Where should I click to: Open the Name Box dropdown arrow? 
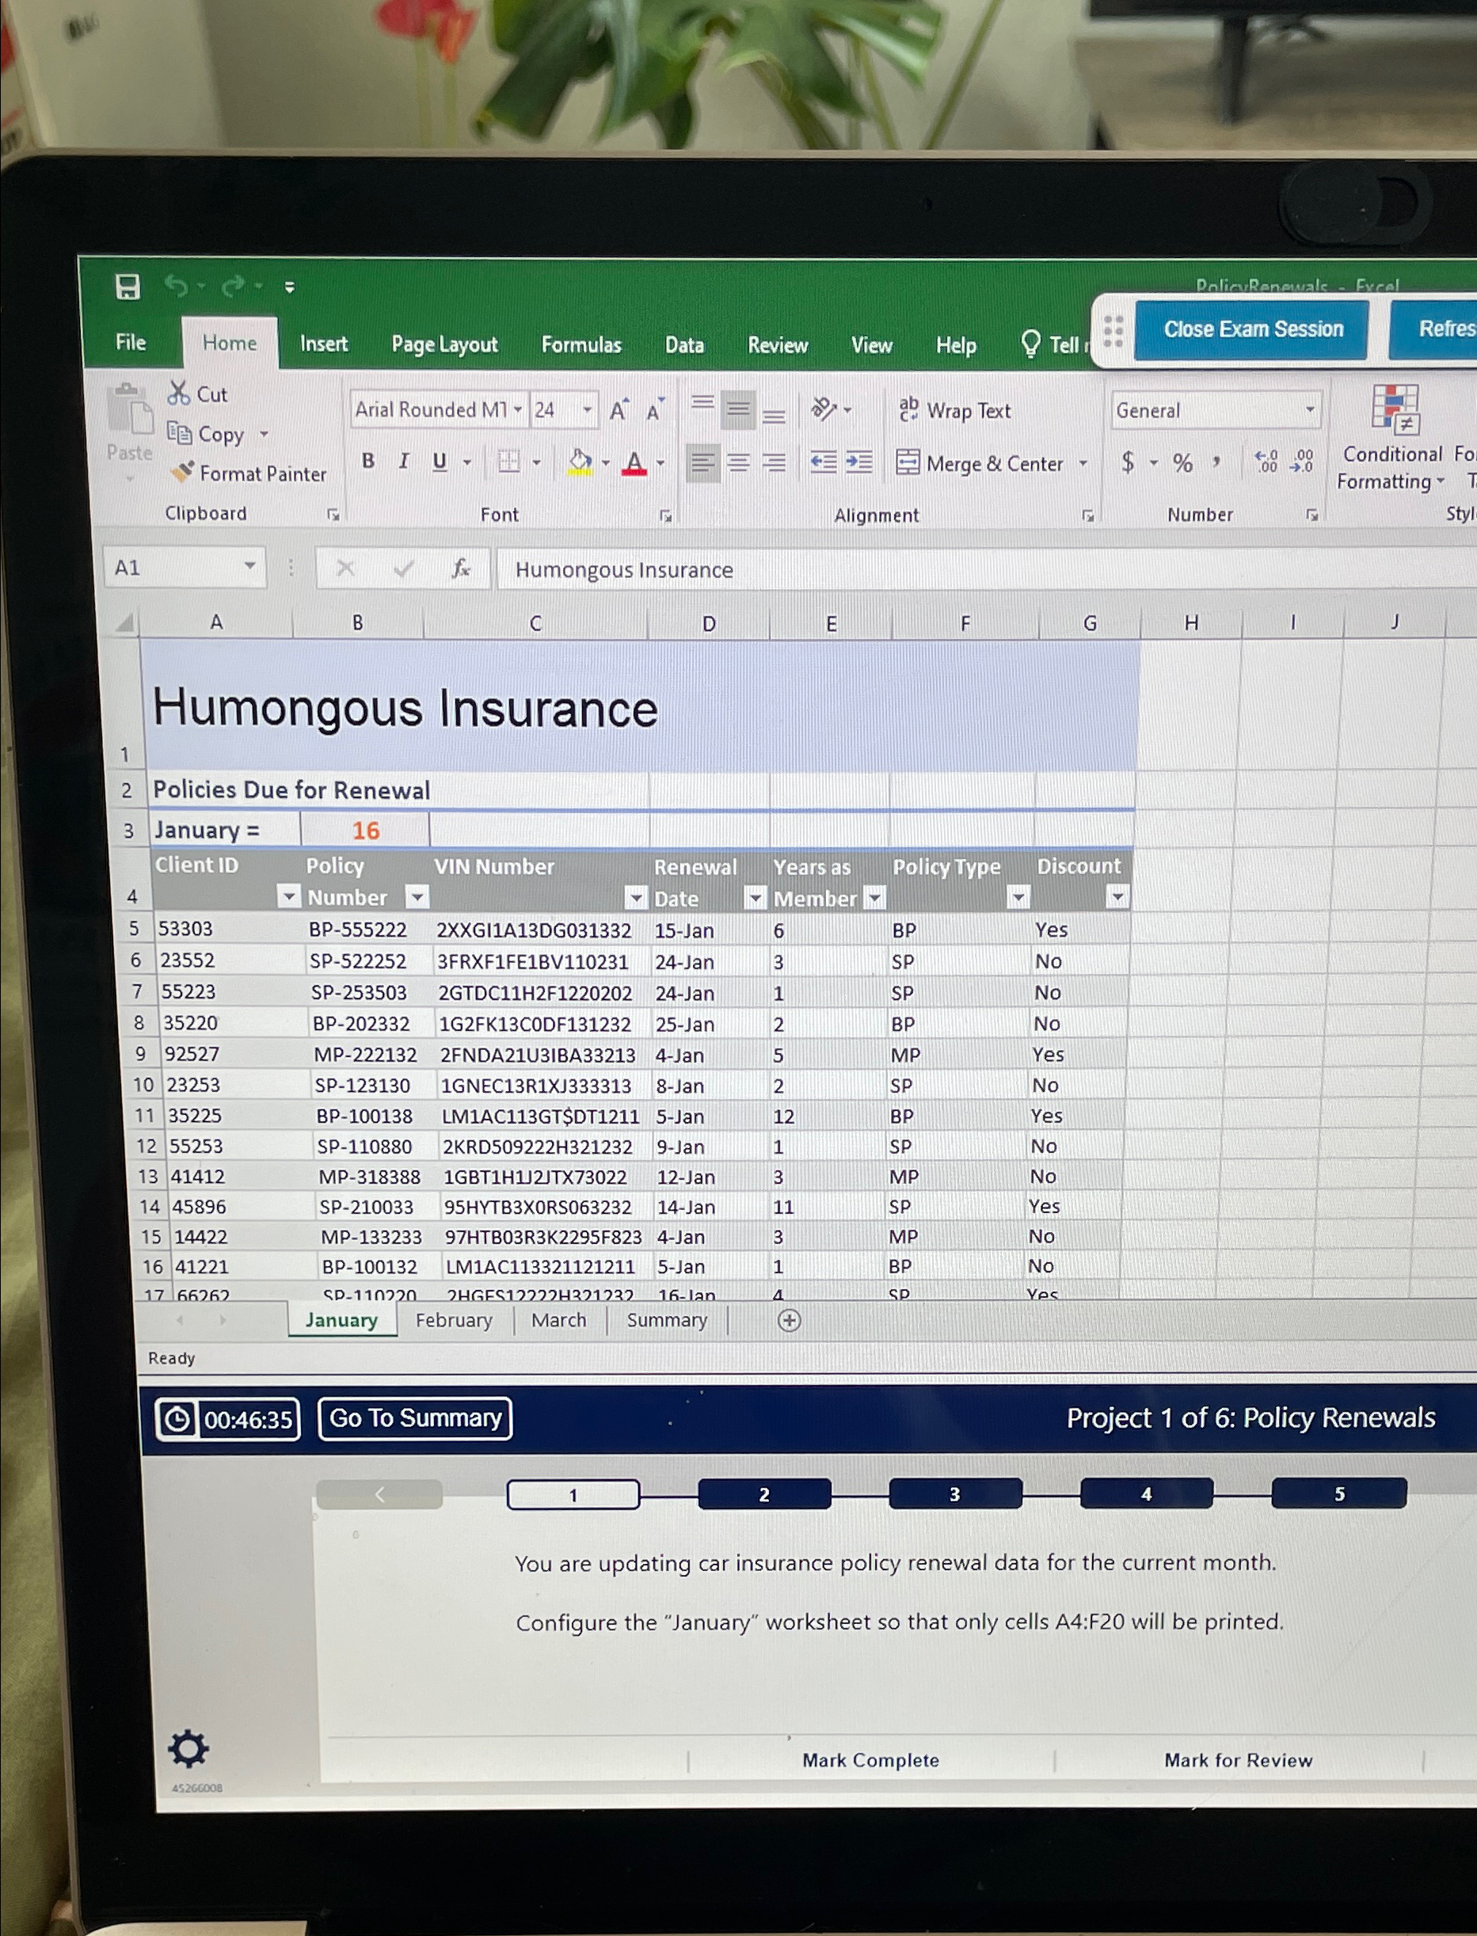click(x=249, y=567)
